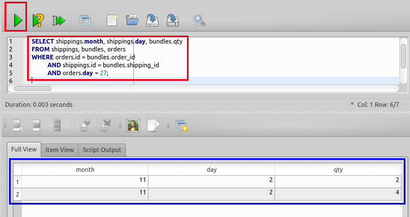Click the editor's horizontal scrollbar thumb
The width and height of the screenshot is (410, 217).
click(33, 89)
